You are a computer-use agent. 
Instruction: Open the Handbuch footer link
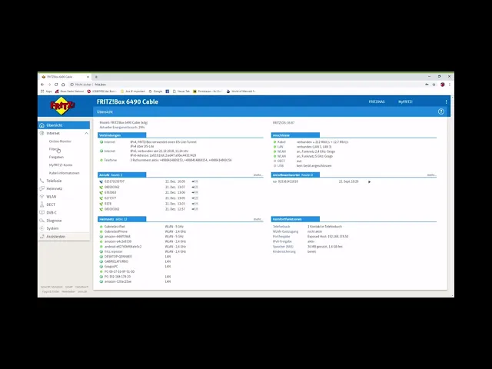[81, 287]
